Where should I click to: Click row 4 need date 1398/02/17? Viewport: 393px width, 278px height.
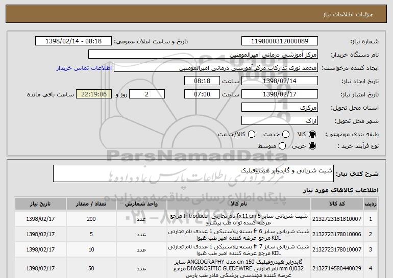40,268
